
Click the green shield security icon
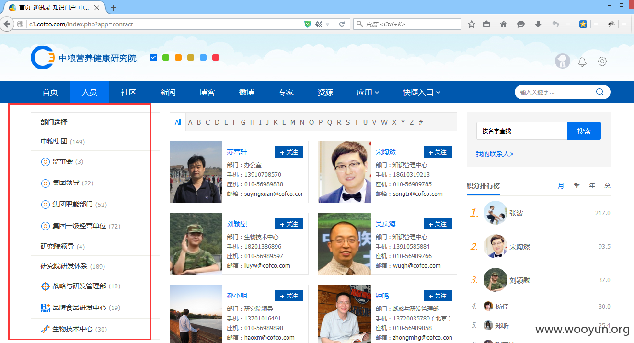point(308,24)
